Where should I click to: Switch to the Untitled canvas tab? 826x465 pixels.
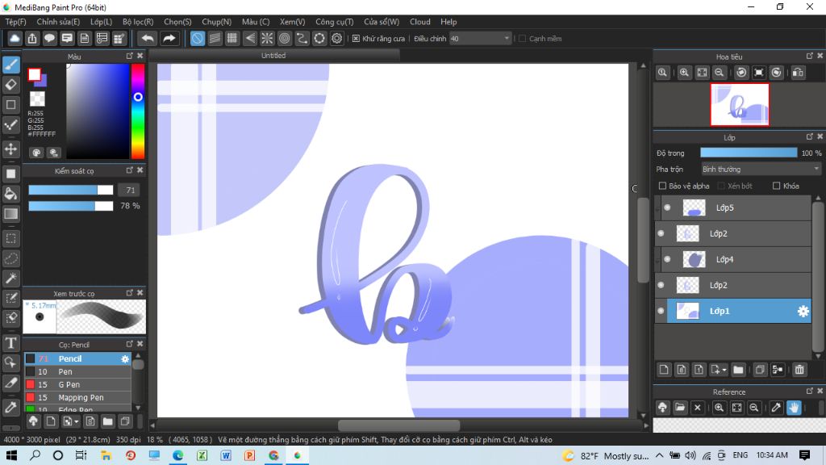274,56
